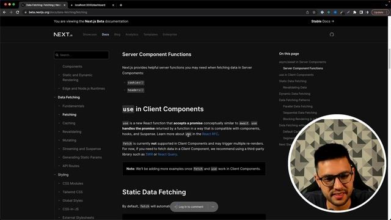Image resolution: width=391 pixels, height=220 pixels.
Task: Go back with the browser back arrow
Action: [4, 12]
